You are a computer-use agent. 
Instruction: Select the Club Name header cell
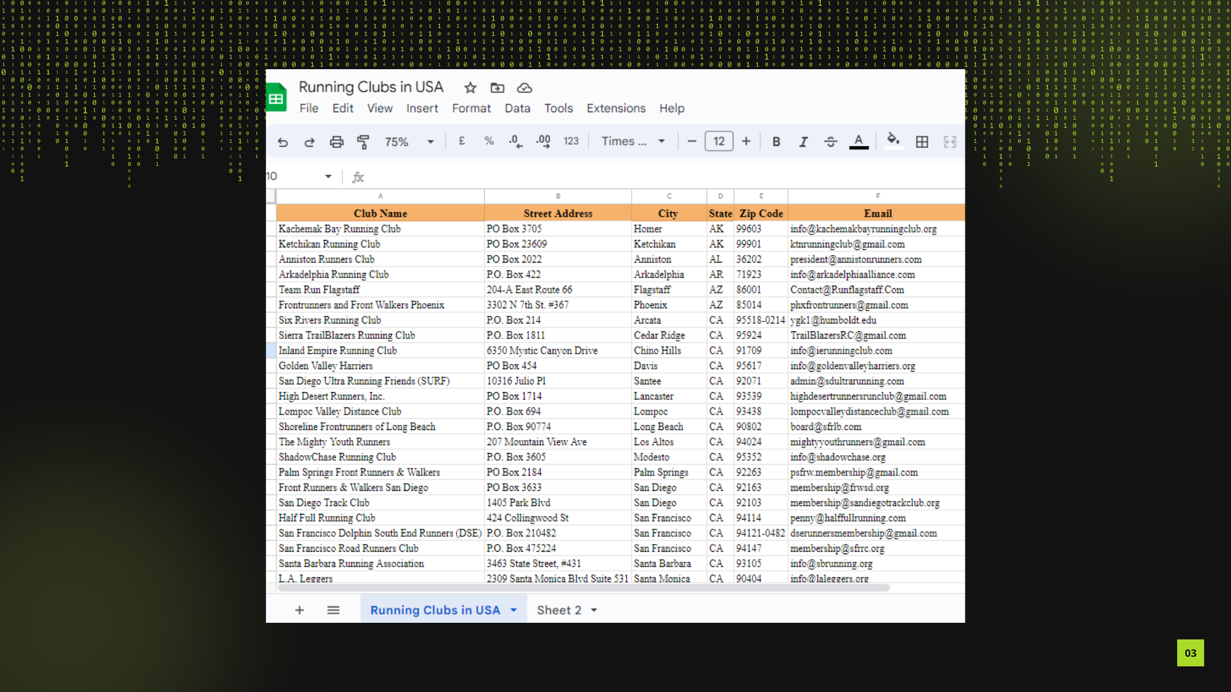coord(380,213)
